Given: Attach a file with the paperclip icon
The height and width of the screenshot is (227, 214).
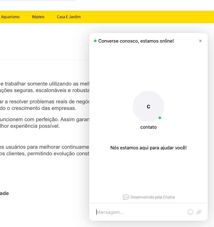Looking at the screenshot, I should coord(199,212).
